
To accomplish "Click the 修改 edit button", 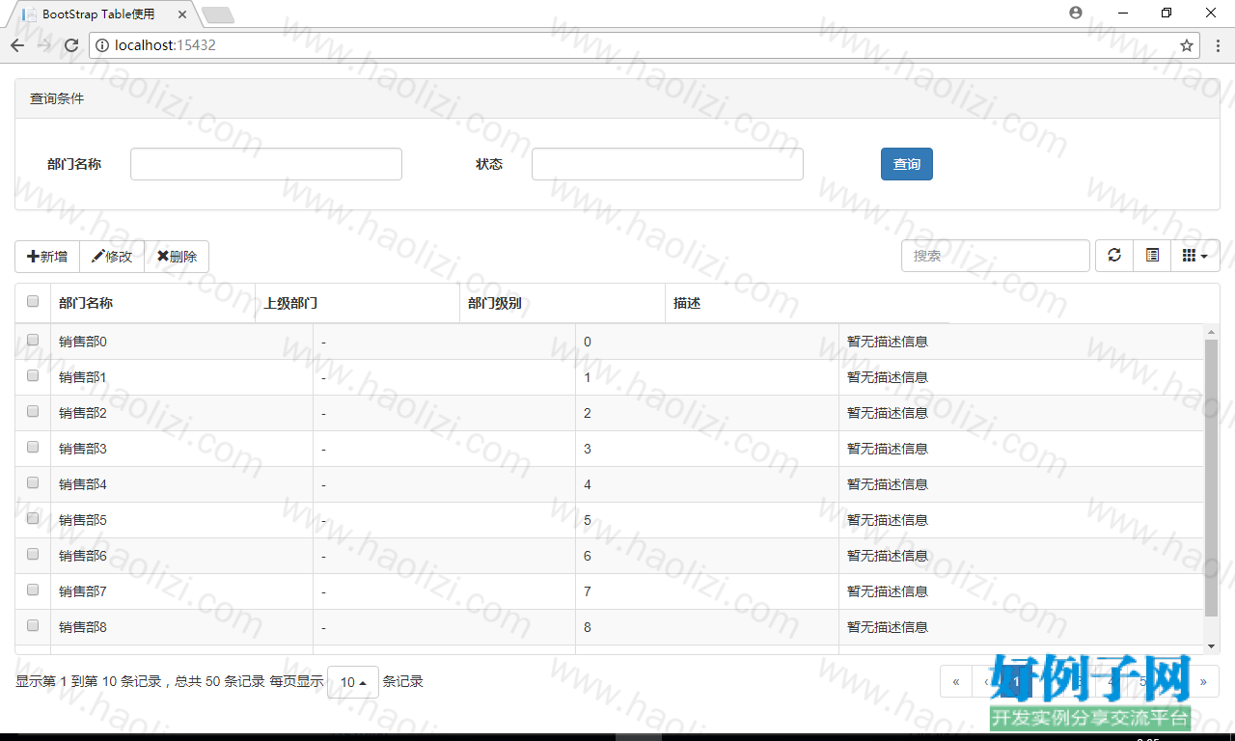I will click(x=112, y=257).
